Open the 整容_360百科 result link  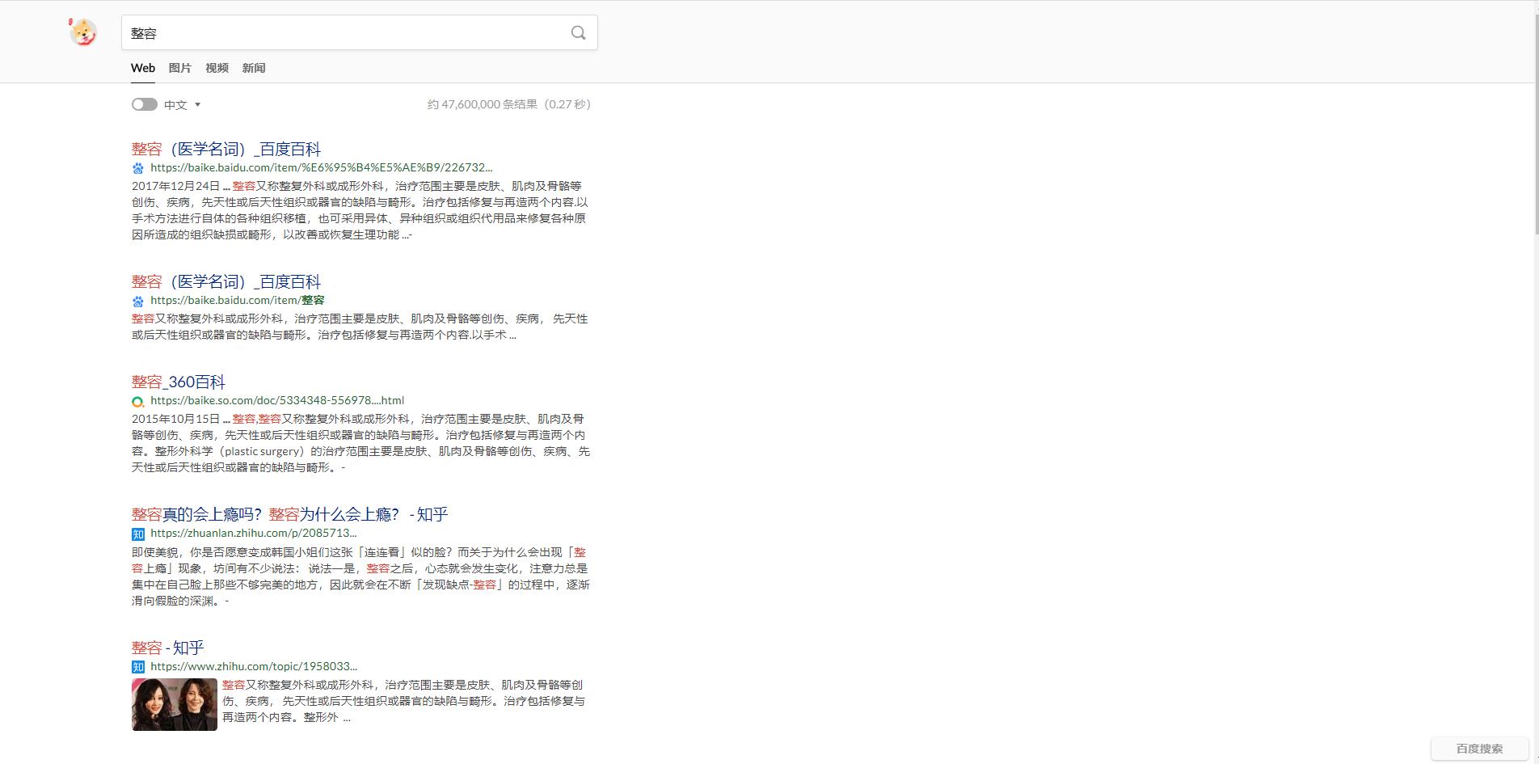[x=179, y=382]
